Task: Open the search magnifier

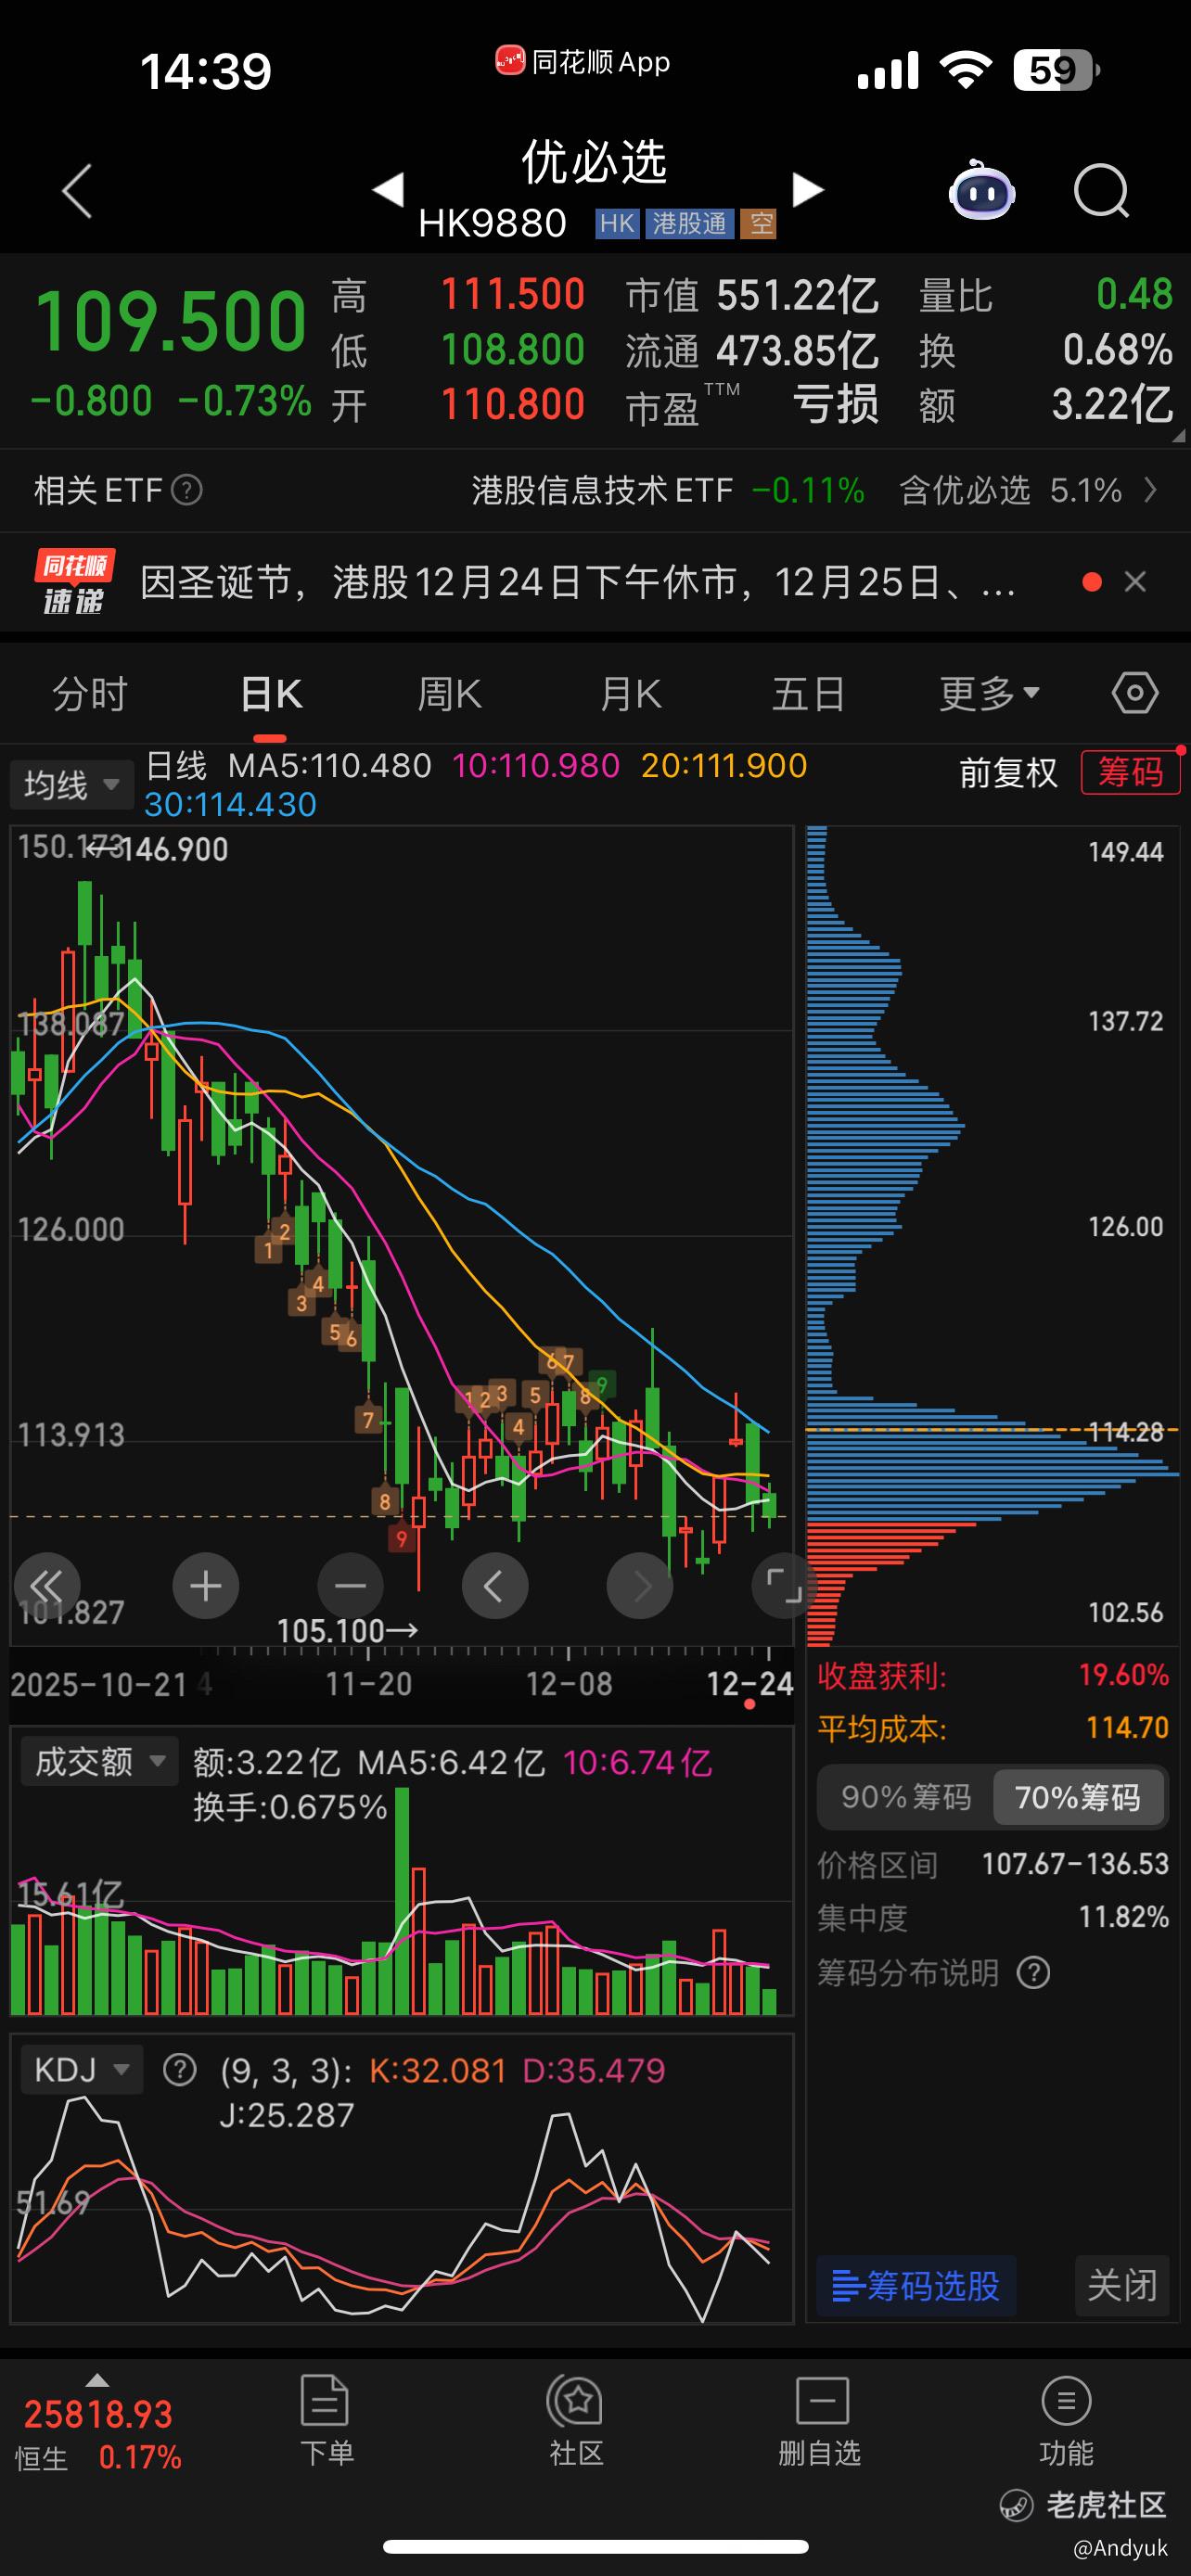Action: coord(1101,190)
